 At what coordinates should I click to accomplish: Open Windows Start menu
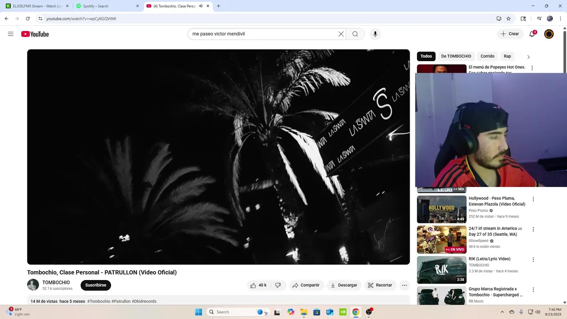[198, 312]
